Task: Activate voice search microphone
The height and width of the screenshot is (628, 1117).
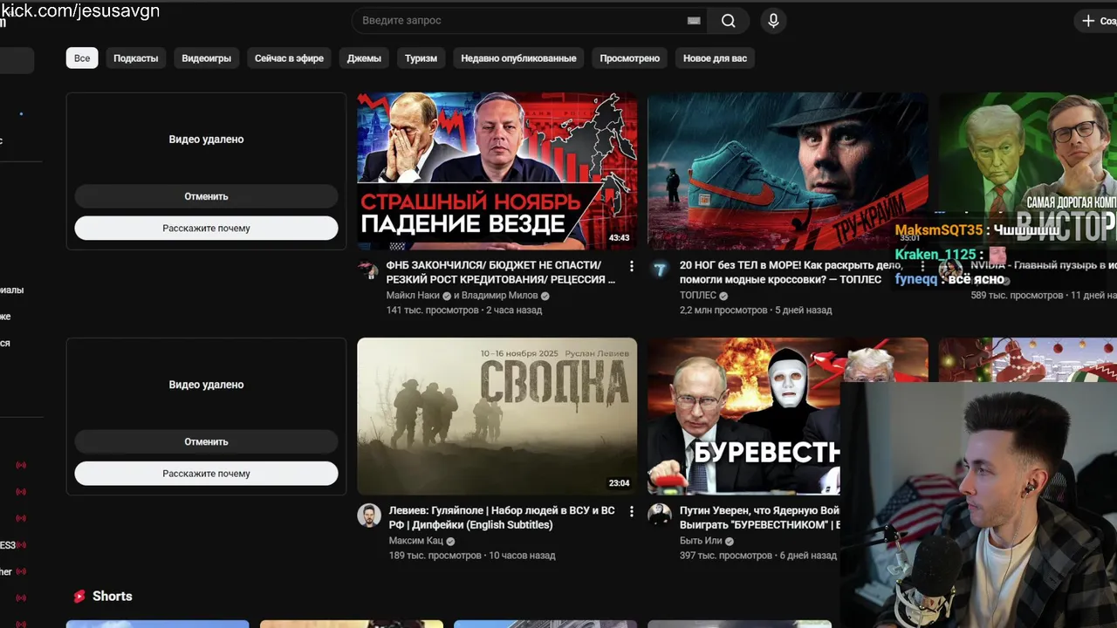Action: point(773,21)
